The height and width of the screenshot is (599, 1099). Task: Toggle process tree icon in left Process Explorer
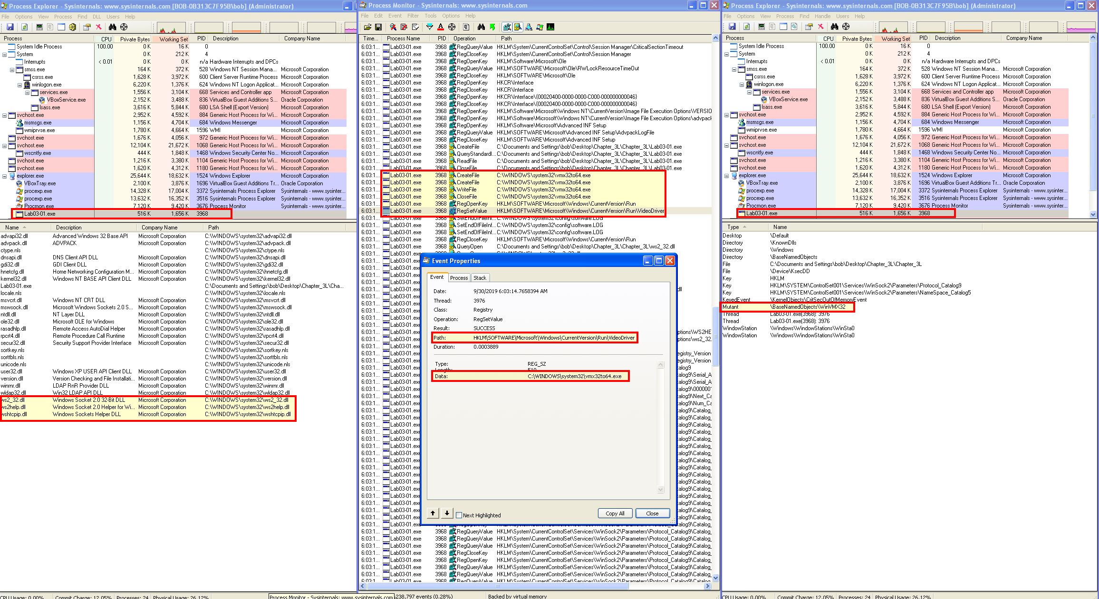(x=50, y=27)
